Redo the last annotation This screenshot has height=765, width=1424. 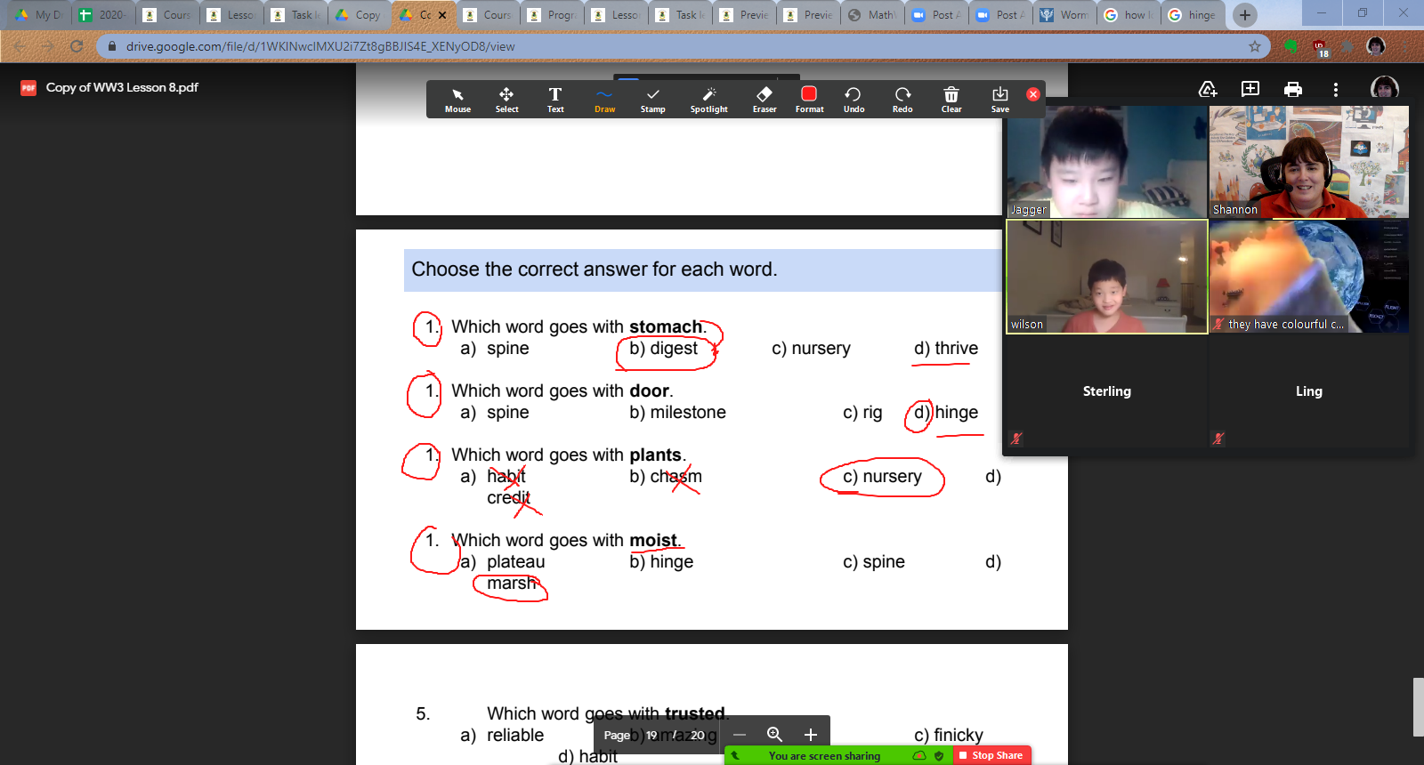(902, 100)
